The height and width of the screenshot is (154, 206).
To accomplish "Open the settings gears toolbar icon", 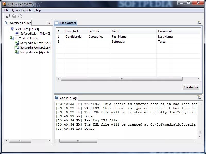I will pyautogui.click(x=8, y=16).
